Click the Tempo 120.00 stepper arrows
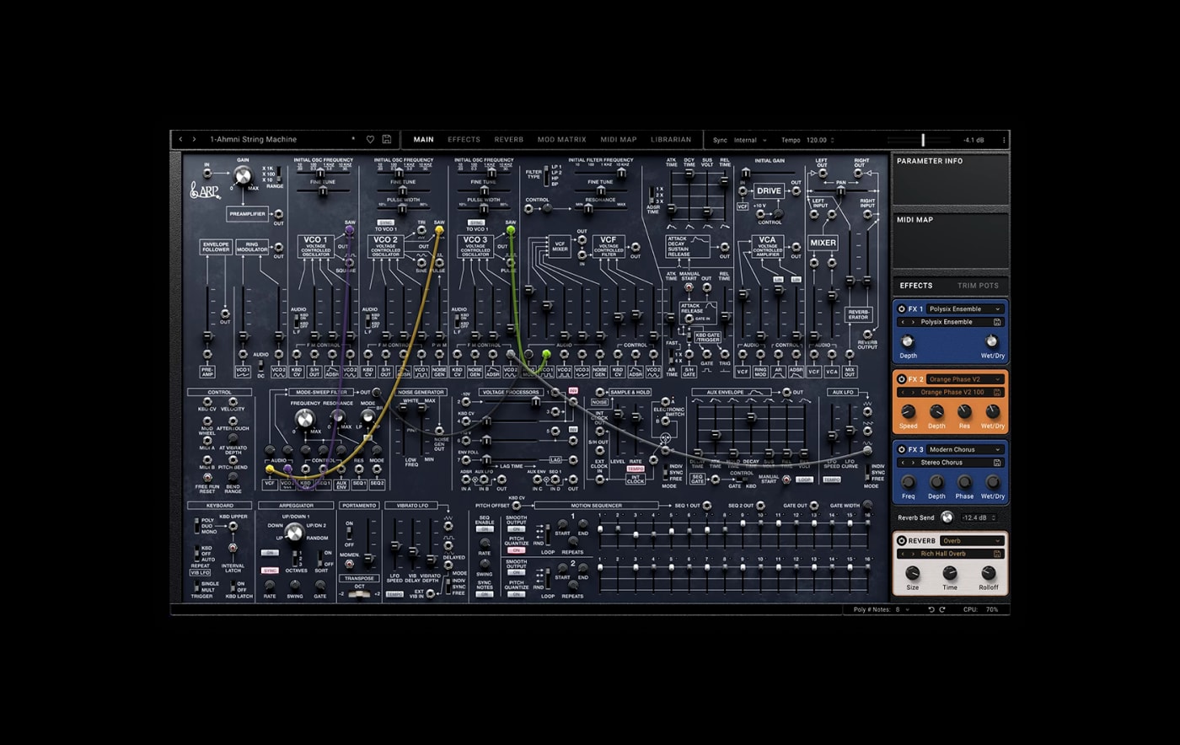1180x745 pixels. 833,140
